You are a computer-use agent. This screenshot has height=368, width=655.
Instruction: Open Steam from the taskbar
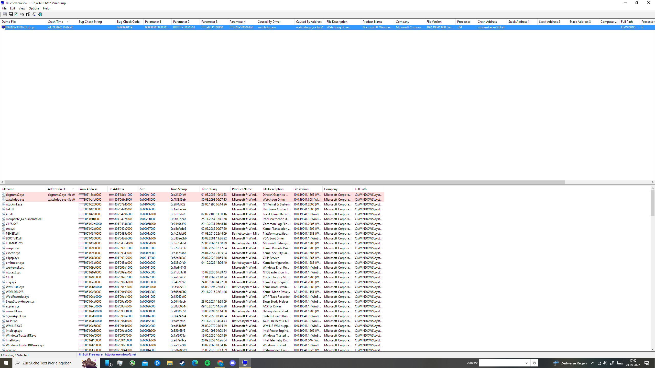pyautogui.click(x=182, y=363)
